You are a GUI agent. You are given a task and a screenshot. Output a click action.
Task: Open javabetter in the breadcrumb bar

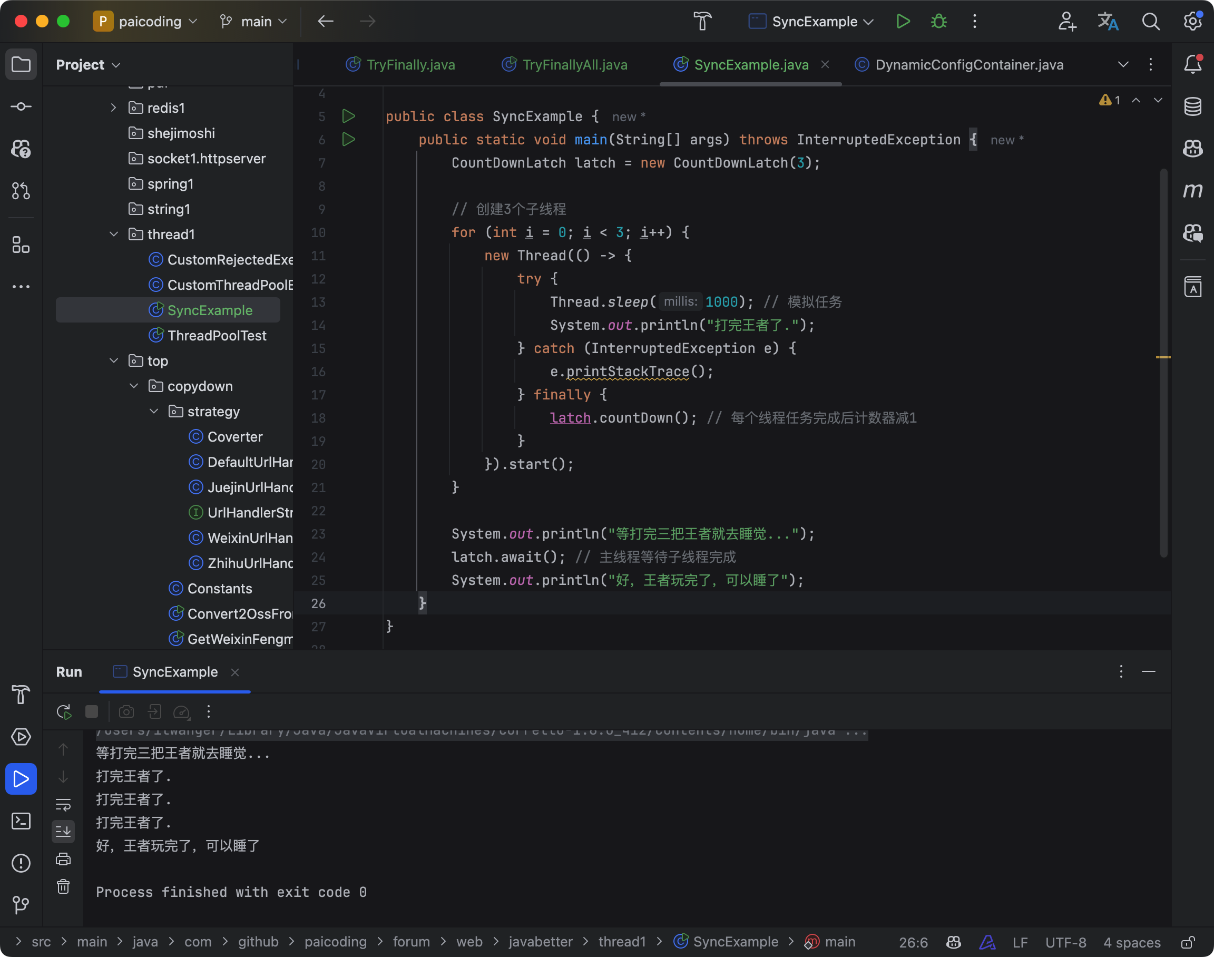point(540,942)
